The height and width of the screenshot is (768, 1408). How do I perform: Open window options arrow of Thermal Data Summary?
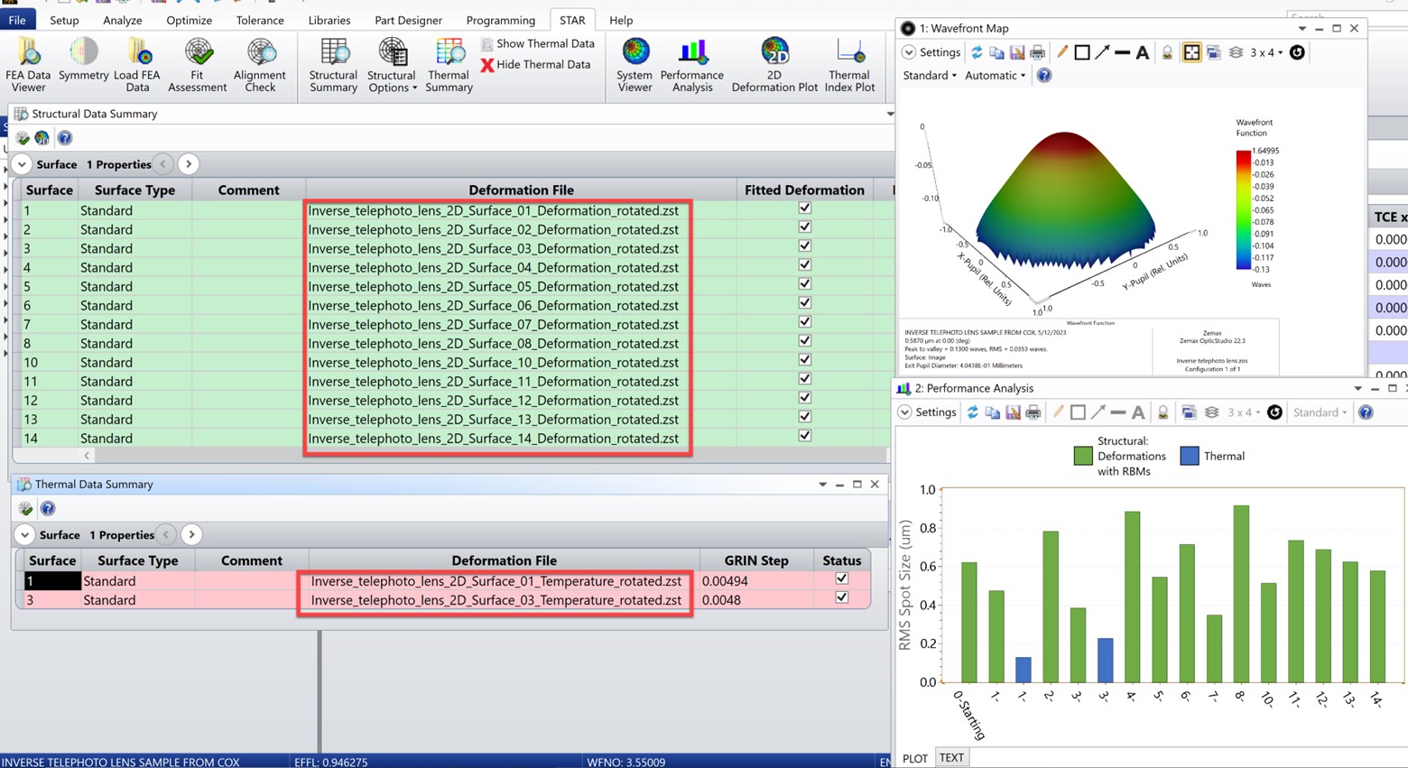pyautogui.click(x=822, y=485)
